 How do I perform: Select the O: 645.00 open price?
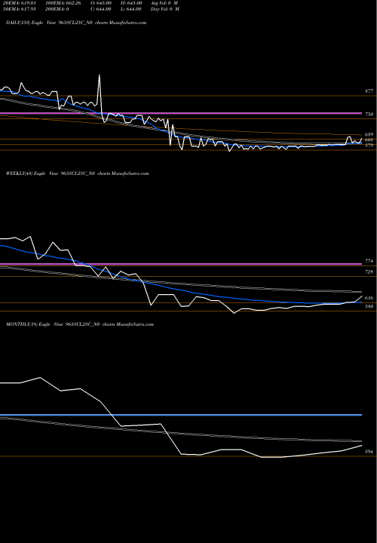[x=100, y=3]
